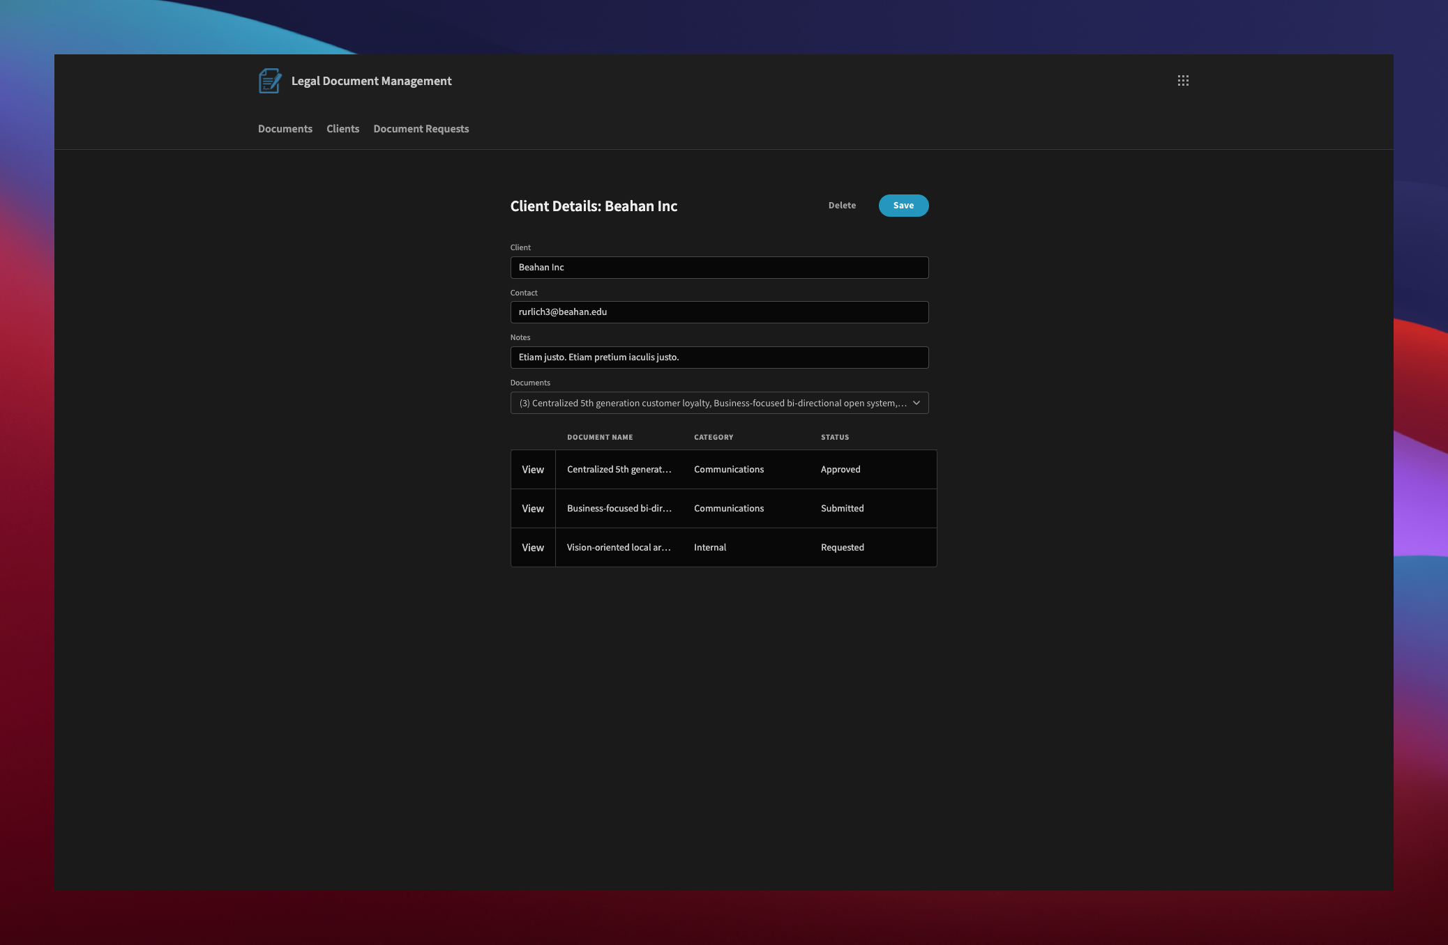Click the DOCUMENT NAME column header
The height and width of the screenshot is (945, 1448).
point(599,437)
